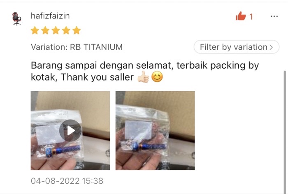
Task: Click the like count number 1
Action: click(251, 17)
